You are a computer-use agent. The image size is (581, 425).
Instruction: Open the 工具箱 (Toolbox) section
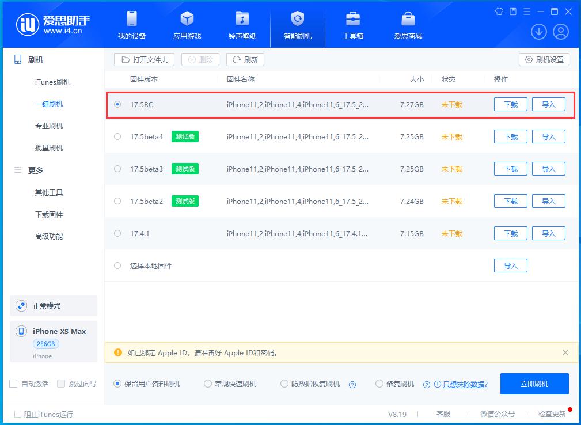(x=352, y=25)
